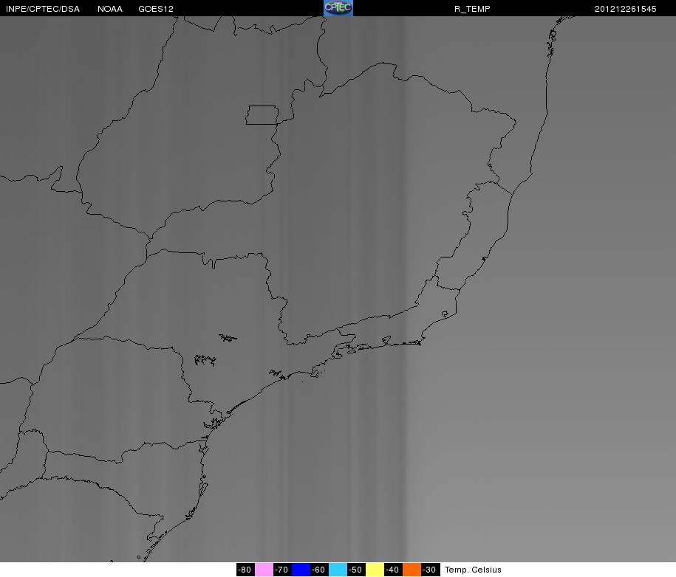Click the NOAA label in header
The height and width of the screenshot is (577, 676).
click(110, 9)
